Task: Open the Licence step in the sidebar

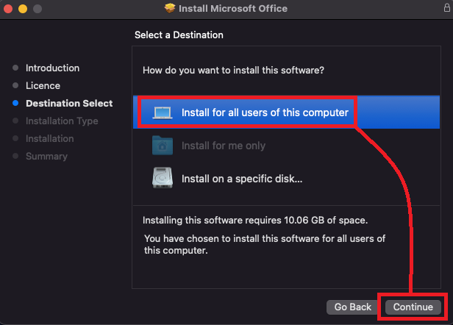Action: (43, 86)
